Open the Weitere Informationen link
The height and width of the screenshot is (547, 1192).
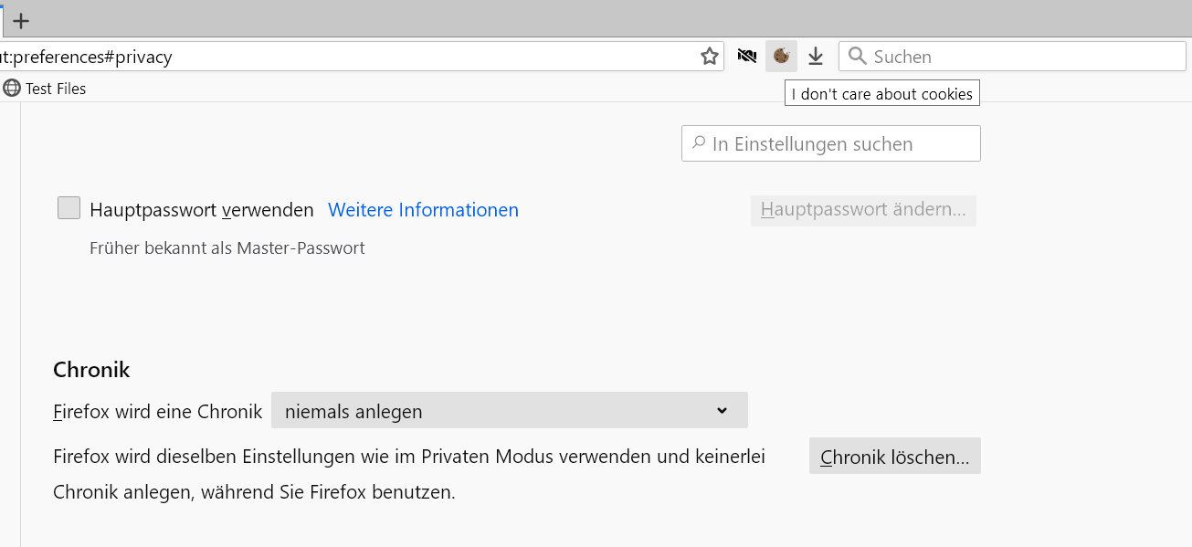pyautogui.click(x=423, y=210)
